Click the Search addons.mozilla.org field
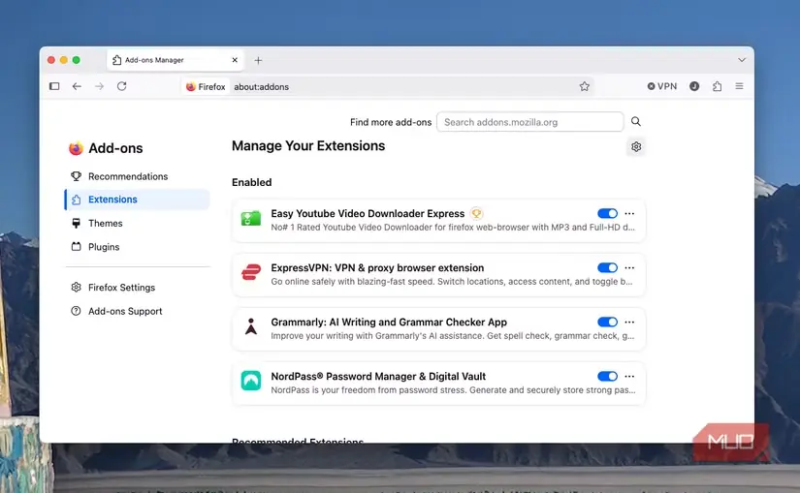The image size is (800, 493). (x=529, y=122)
